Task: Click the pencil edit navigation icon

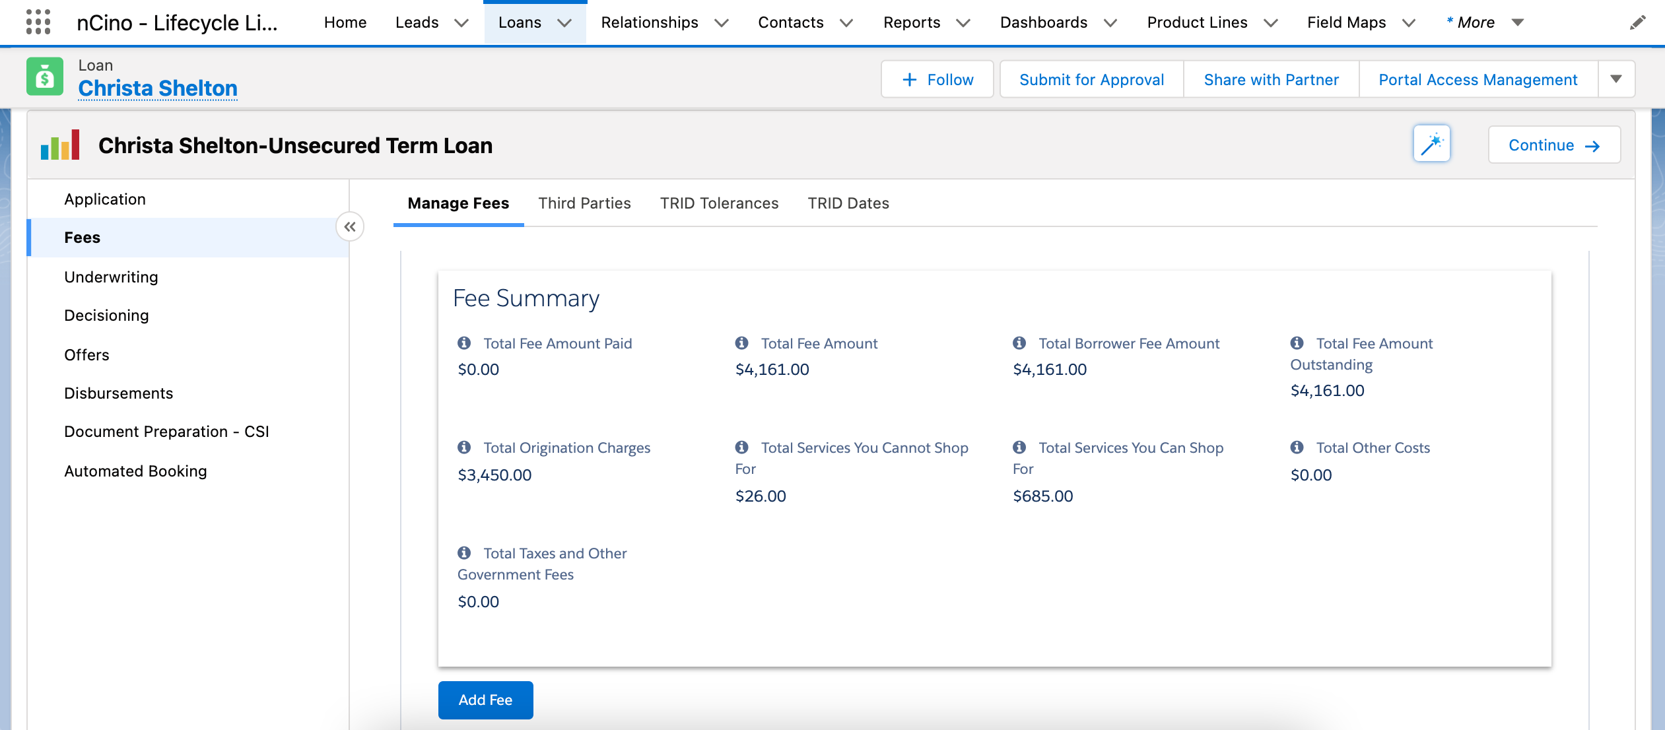Action: coord(1637,22)
